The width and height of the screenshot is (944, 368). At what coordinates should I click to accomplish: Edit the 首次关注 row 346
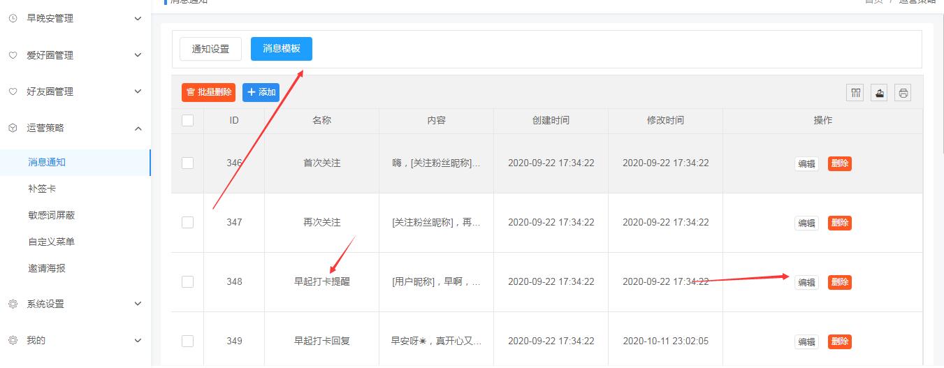click(806, 164)
